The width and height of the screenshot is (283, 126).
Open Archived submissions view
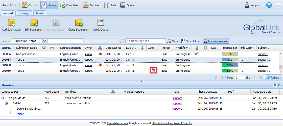tap(91, 5)
